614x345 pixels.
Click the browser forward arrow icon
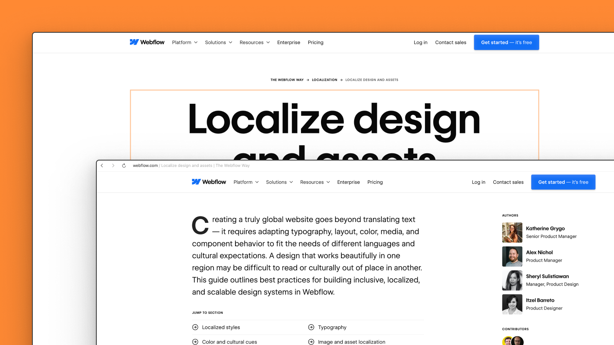pyautogui.click(x=113, y=165)
